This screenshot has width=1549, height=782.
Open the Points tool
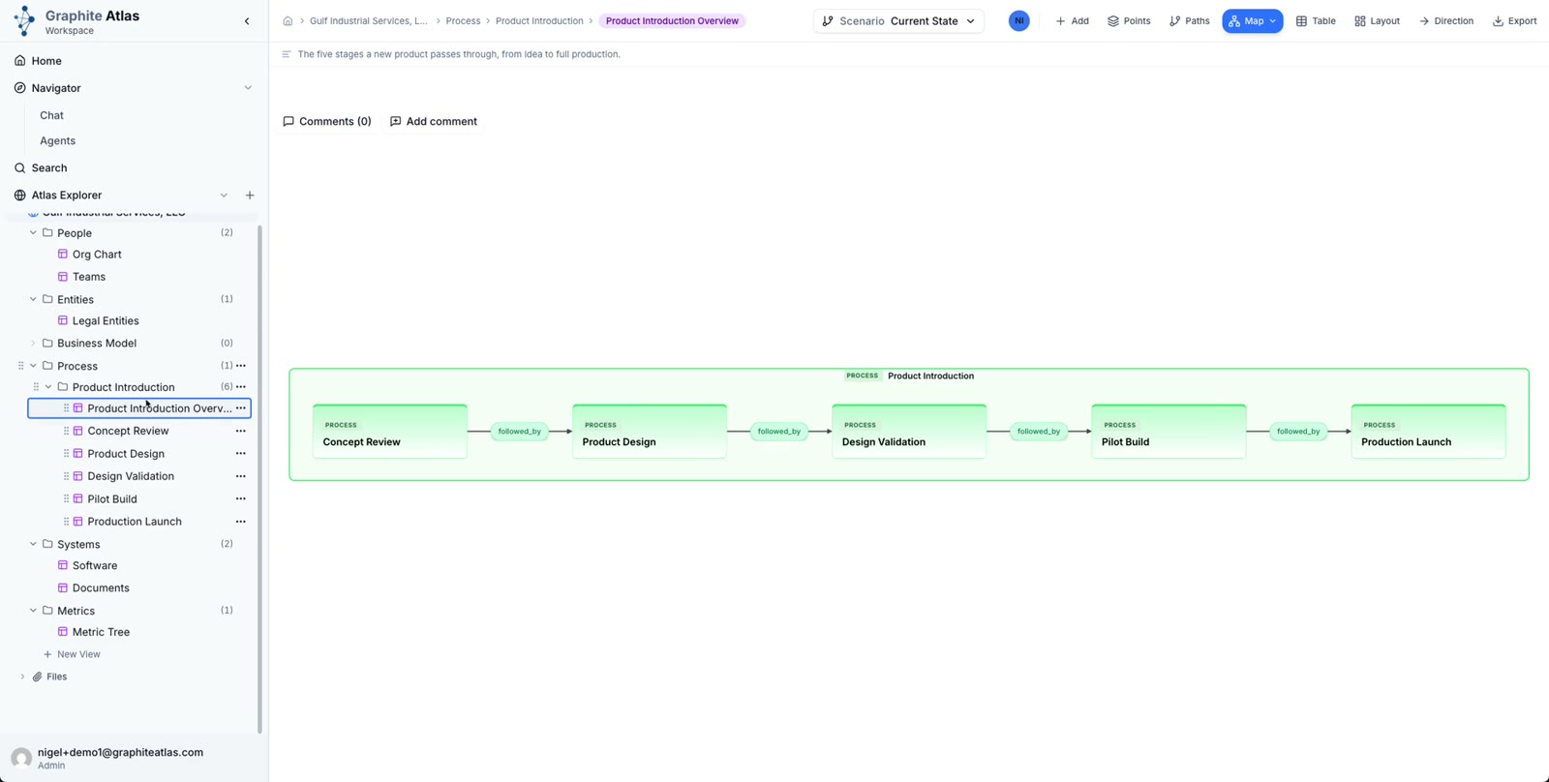1129,21
